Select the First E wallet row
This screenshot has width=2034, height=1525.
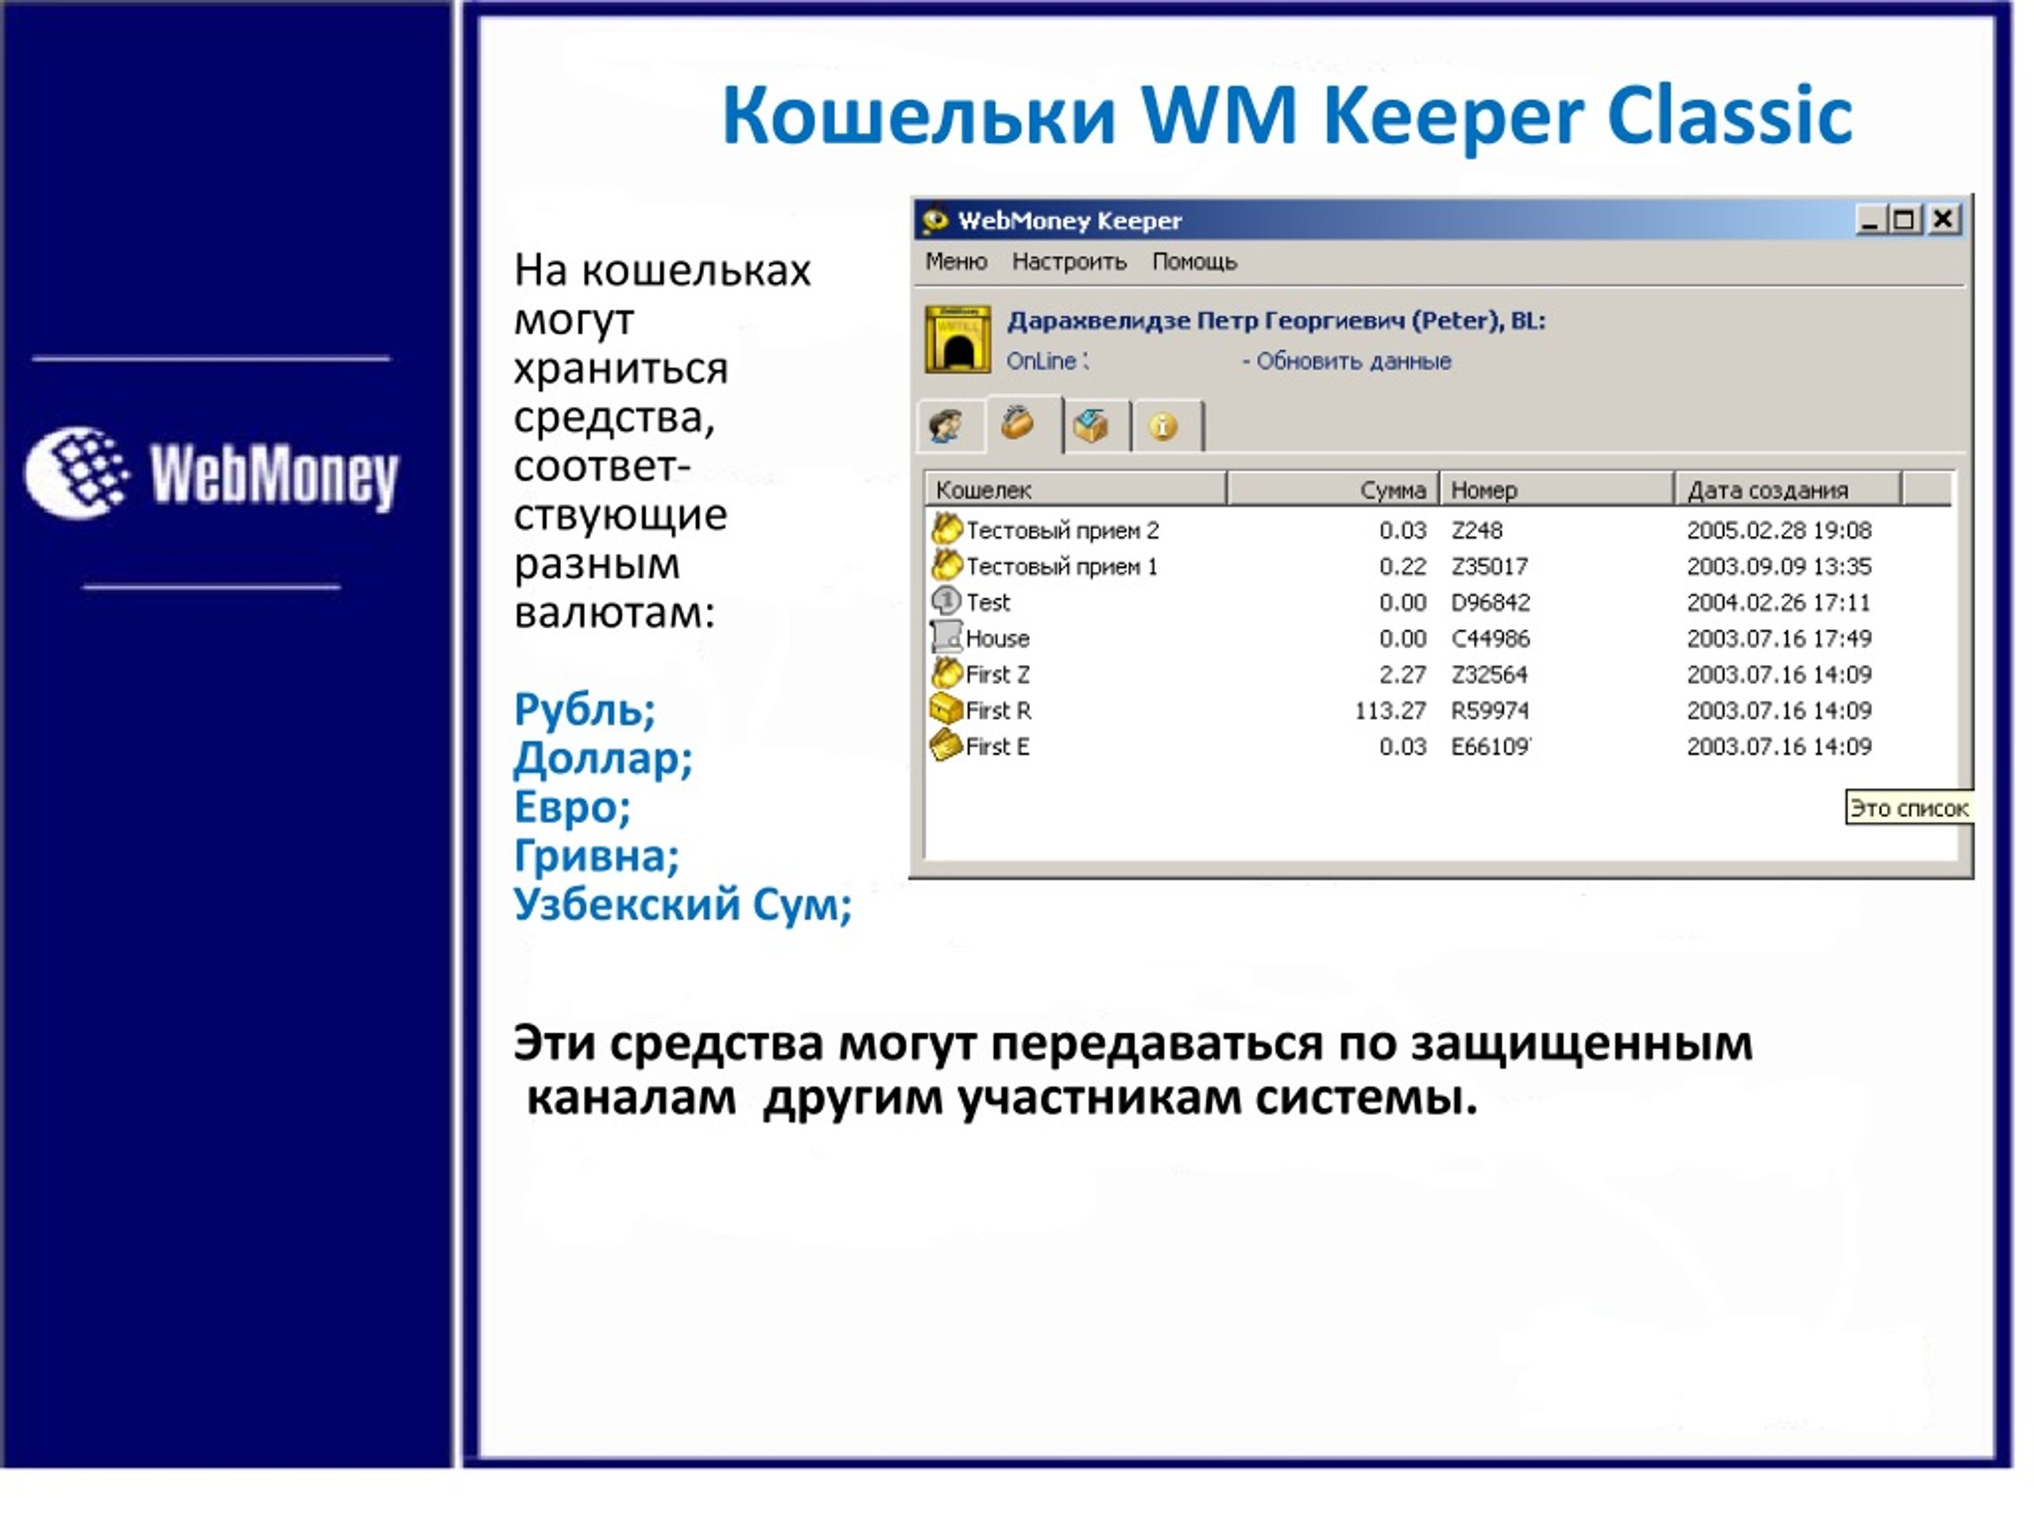pyautogui.click(x=1439, y=746)
